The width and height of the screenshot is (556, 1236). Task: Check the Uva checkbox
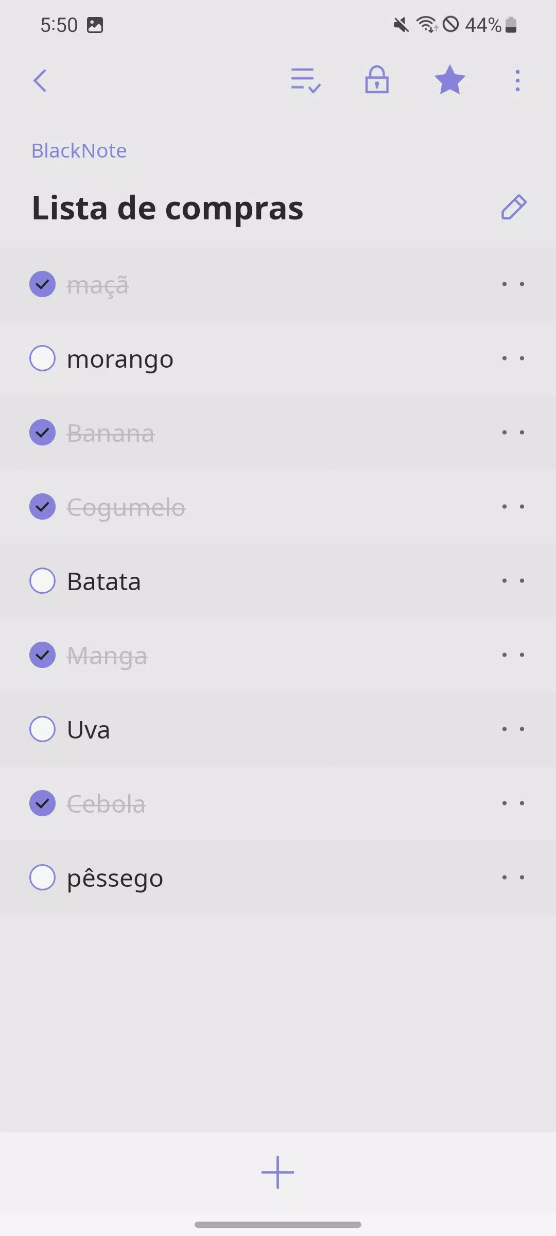42,729
